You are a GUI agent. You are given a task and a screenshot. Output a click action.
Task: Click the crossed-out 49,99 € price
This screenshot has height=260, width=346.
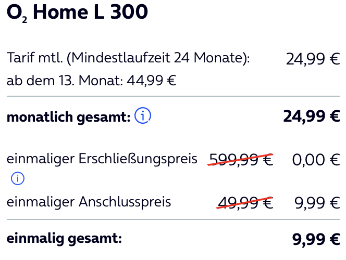[245, 203]
